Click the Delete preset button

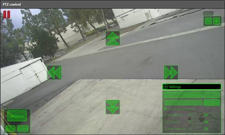(23, 129)
